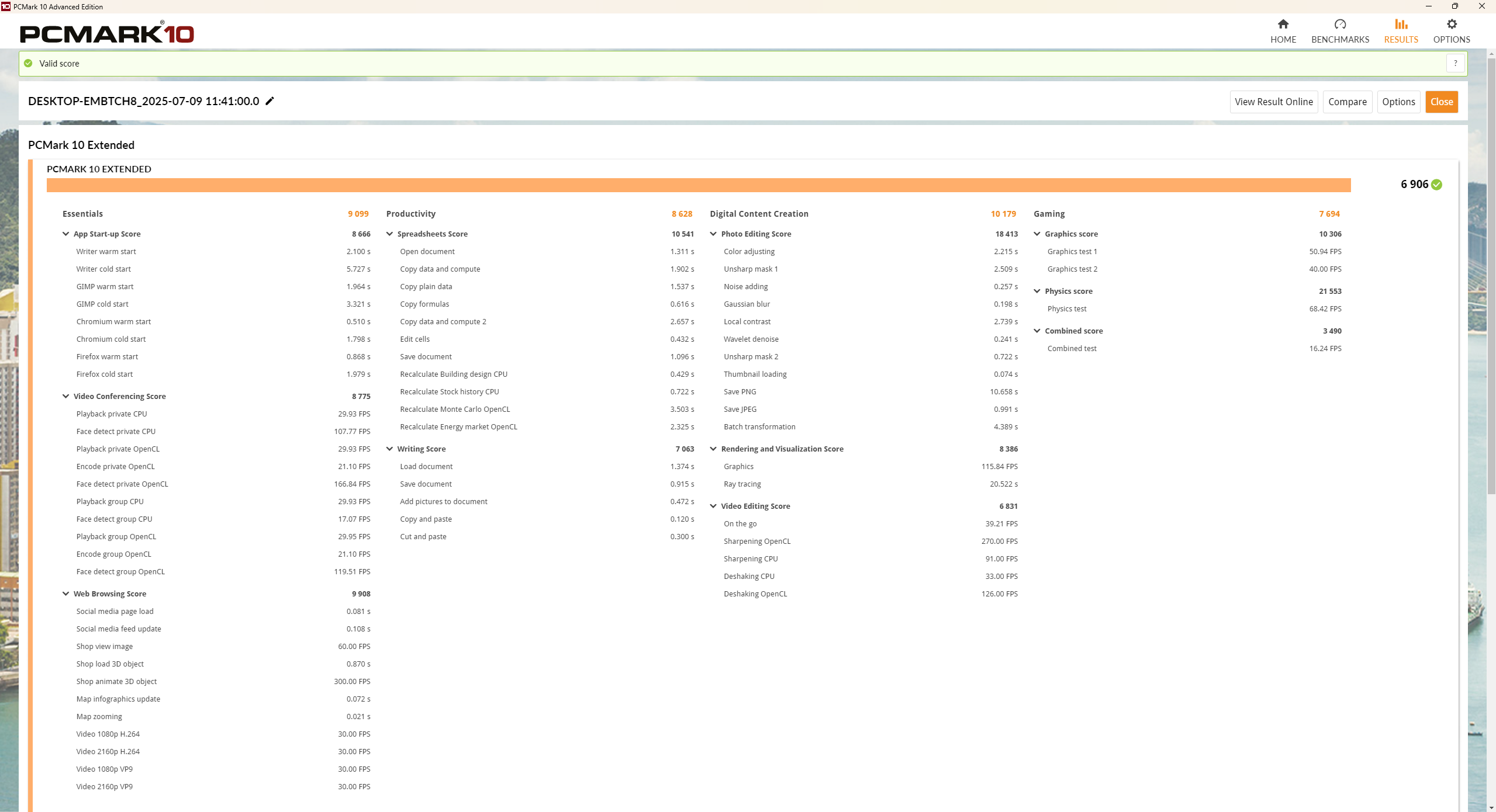Click the vertical scrollbar down arrow

(1491, 807)
